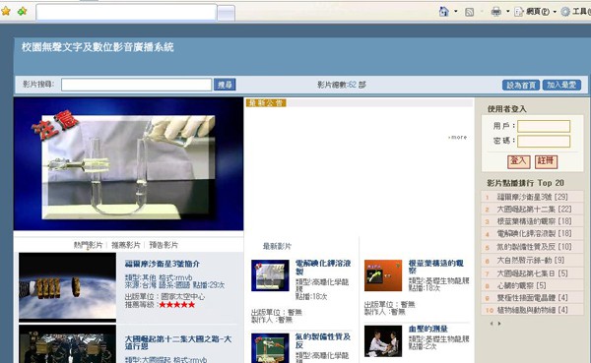Go to next Top 20 page arrow
The width and height of the screenshot is (591, 363).
pyautogui.click(x=499, y=324)
